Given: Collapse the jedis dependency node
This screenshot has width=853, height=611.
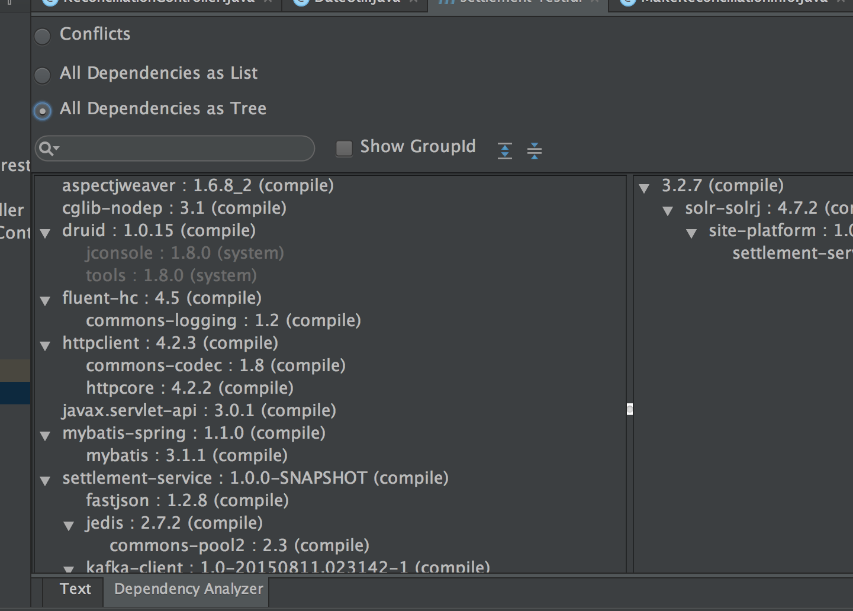Looking at the screenshot, I should [69, 526].
